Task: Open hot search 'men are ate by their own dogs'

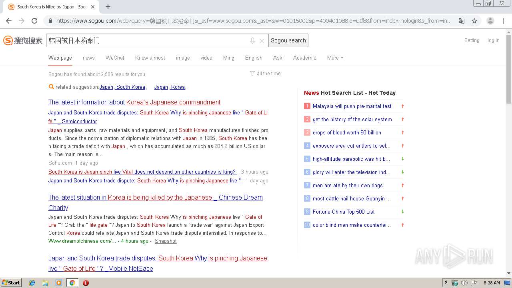Action: pos(348,185)
